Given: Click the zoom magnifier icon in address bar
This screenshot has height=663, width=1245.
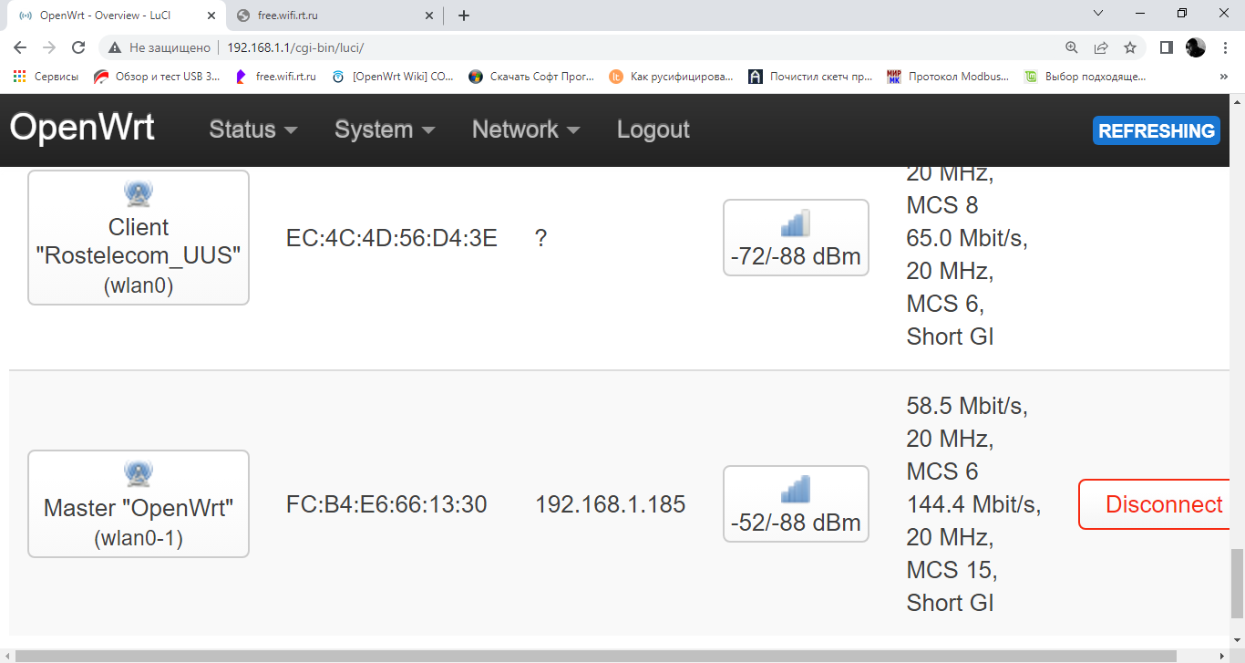Looking at the screenshot, I should [1072, 47].
